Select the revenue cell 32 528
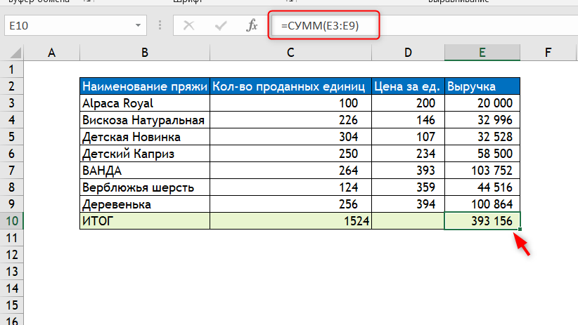Screen dimensions: 578x325 (482, 137)
